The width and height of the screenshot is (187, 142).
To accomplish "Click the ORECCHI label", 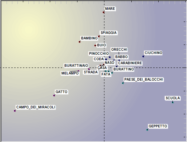I will [119, 50].
